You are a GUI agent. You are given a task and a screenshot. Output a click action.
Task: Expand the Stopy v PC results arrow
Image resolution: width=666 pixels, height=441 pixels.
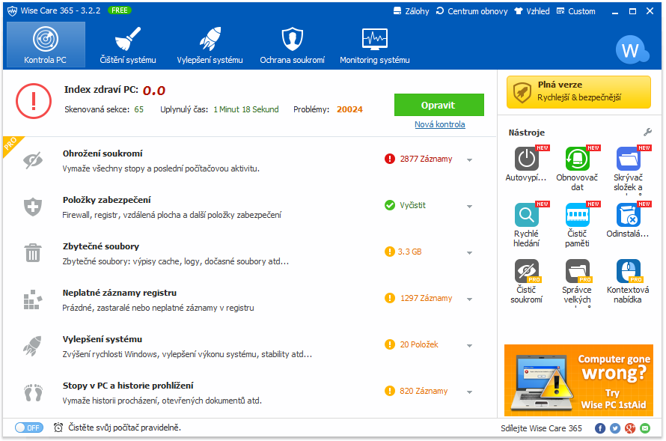click(469, 392)
